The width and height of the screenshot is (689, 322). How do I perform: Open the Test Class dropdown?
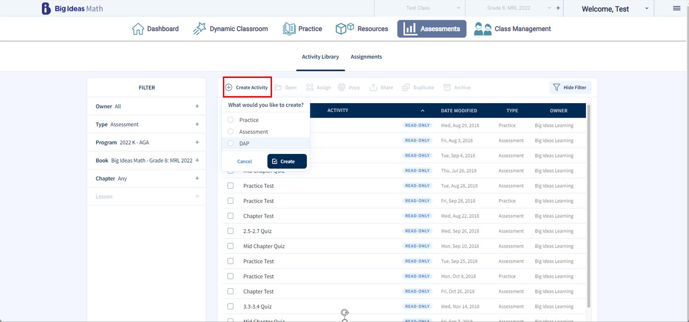tap(419, 8)
